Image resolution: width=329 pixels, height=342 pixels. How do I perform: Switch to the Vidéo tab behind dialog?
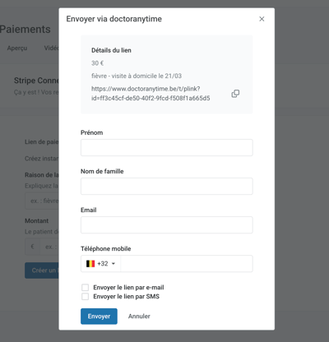pyautogui.click(x=51, y=48)
